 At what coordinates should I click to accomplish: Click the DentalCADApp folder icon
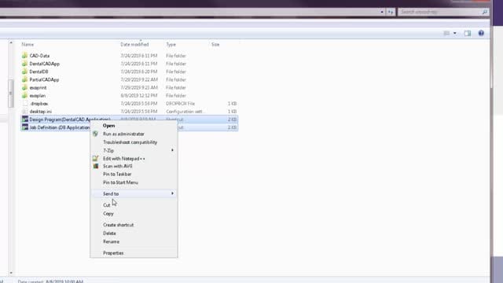tap(24, 64)
